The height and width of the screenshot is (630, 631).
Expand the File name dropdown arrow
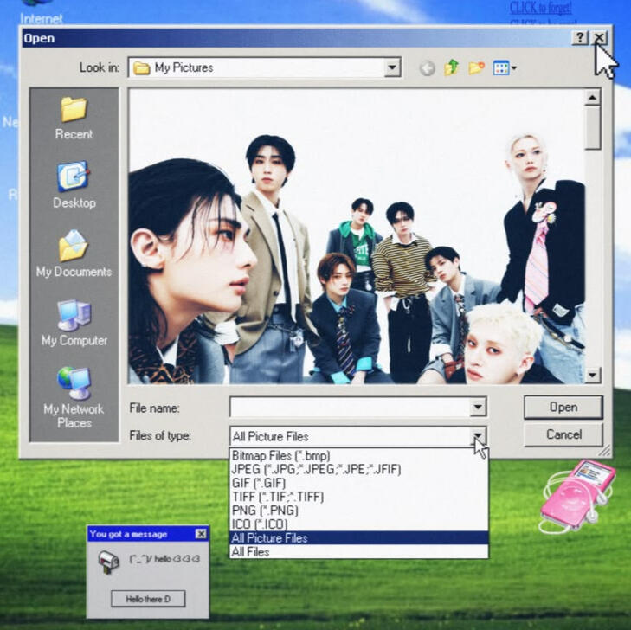[478, 407]
